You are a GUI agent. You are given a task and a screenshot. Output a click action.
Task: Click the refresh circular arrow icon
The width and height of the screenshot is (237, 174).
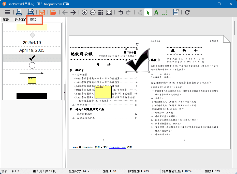click(187, 12)
